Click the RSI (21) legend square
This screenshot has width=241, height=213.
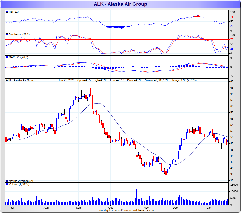(7, 12)
